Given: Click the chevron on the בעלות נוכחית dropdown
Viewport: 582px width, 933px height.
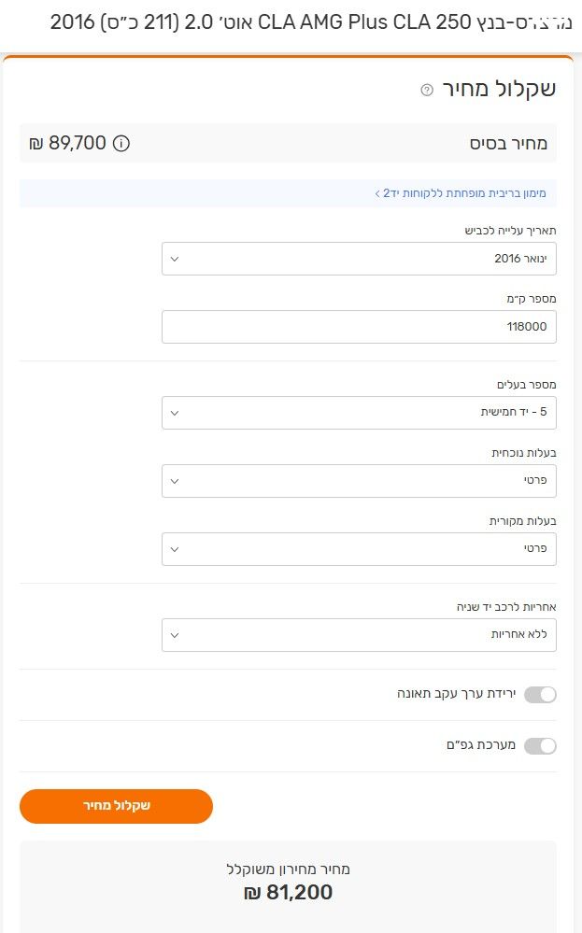Looking at the screenshot, I should pyautogui.click(x=175, y=480).
